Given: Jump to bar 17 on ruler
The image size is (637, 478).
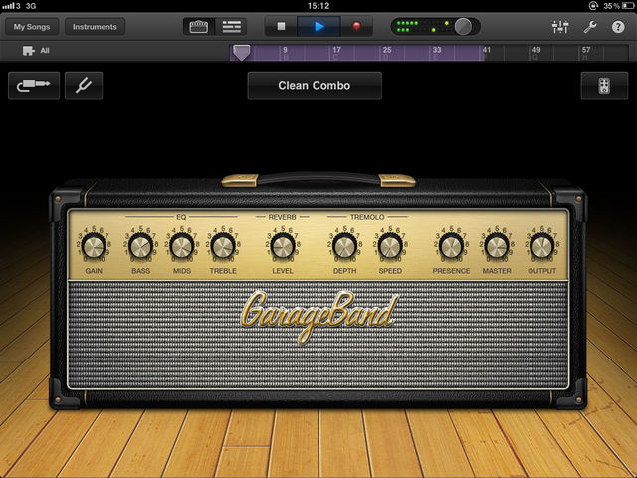Looking at the screenshot, I should click(336, 50).
